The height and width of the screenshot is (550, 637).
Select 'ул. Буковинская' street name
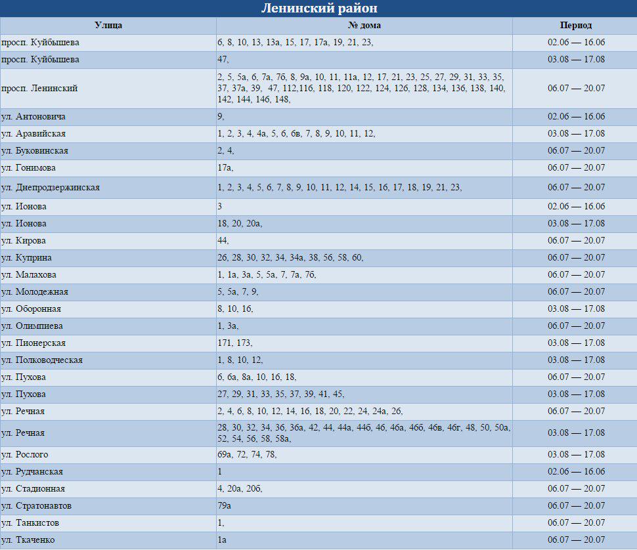(x=35, y=150)
